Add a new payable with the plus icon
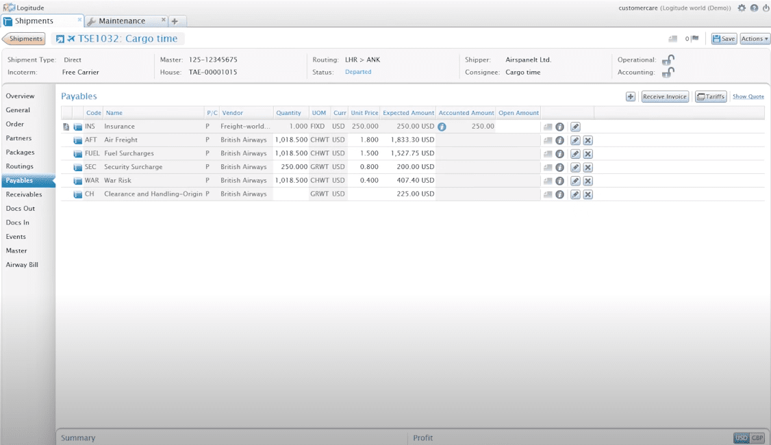Viewport: 771px width, 445px height. [631, 97]
